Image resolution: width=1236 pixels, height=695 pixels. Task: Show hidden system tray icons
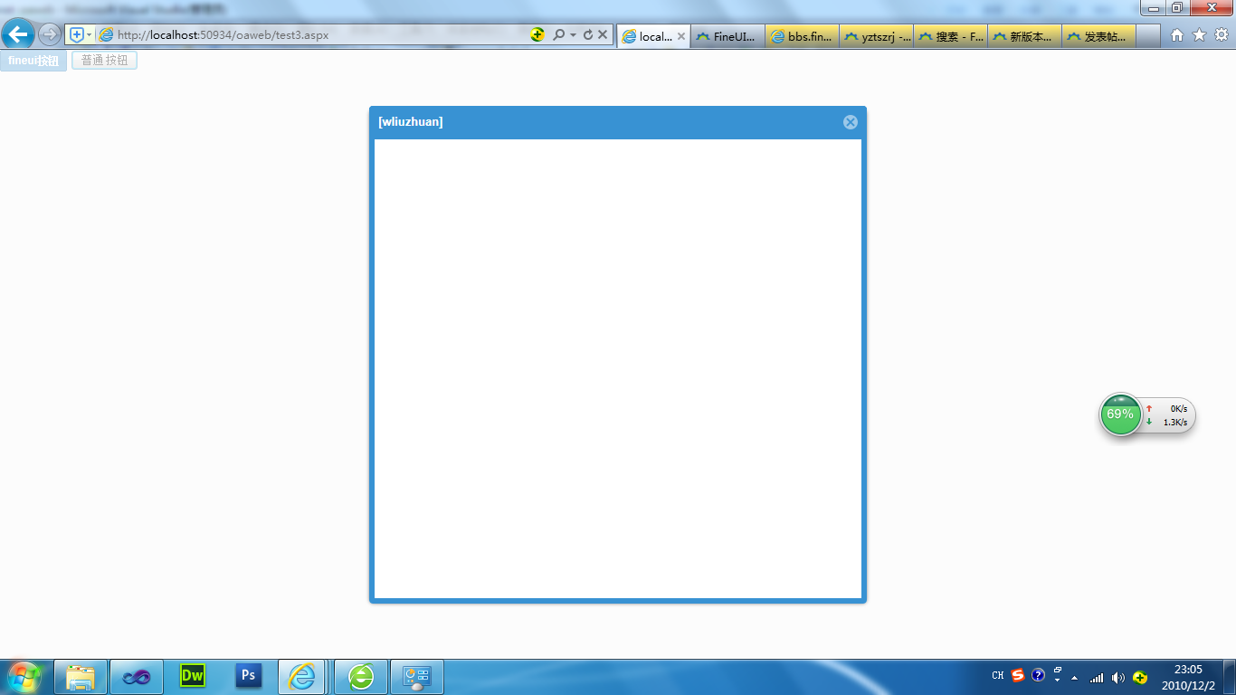point(1074,677)
